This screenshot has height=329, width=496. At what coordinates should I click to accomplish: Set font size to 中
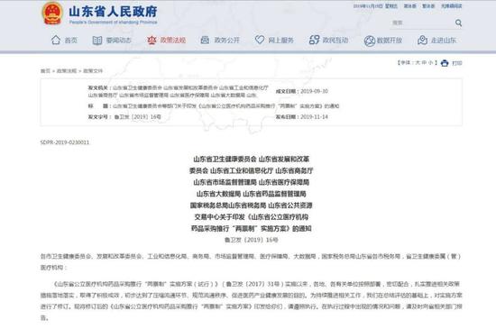tap(424, 62)
